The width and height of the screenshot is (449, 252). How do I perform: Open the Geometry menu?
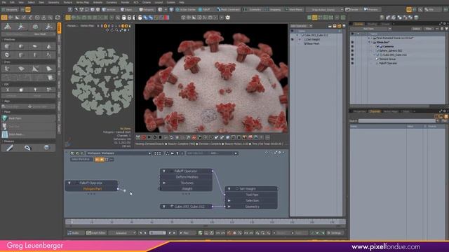coord(53,2)
